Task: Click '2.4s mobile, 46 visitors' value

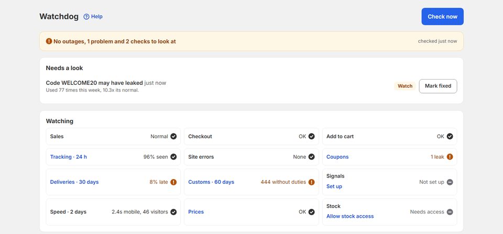Action: (140, 211)
